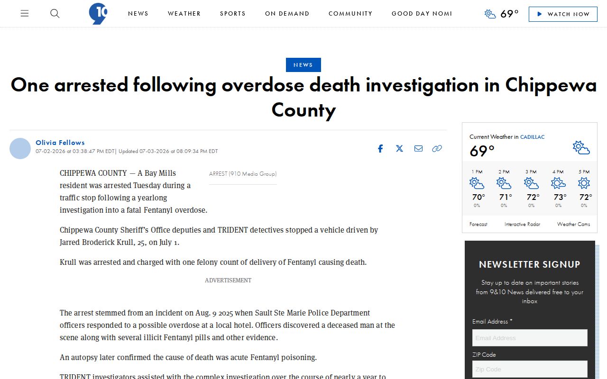Viewport: 607px width, 379px height.
Task: Click the ARREST (910 Media Group) caption
Action: pyautogui.click(x=243, y=174)
